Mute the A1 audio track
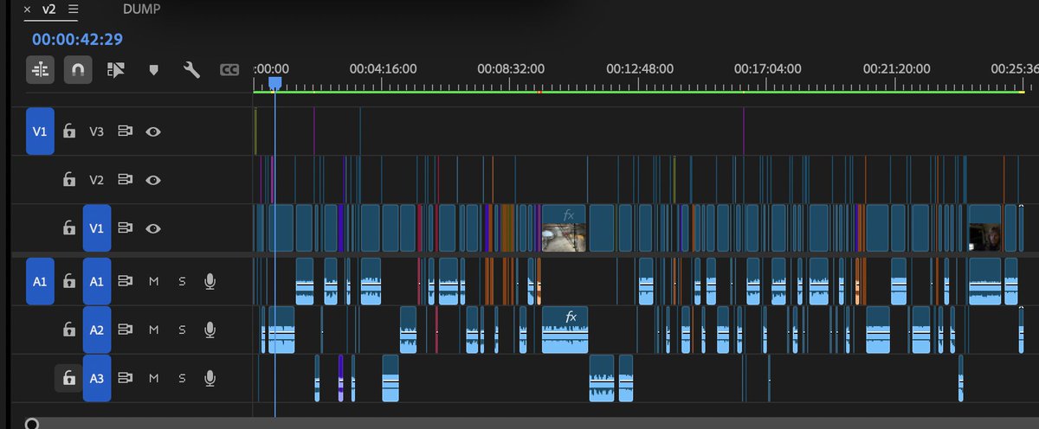Viewport: 1039px width, 429px height. tap(153, 281)
